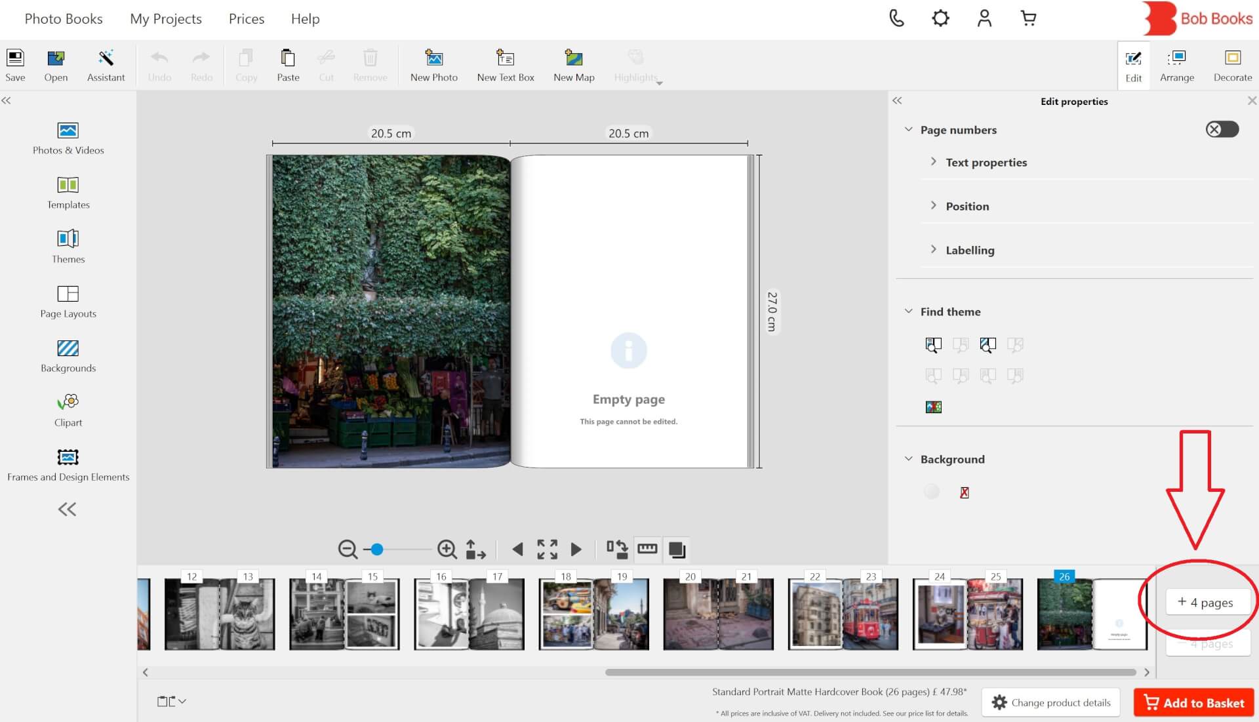
Task: Open the Page Layouts panel
Action: coord(68,302)
